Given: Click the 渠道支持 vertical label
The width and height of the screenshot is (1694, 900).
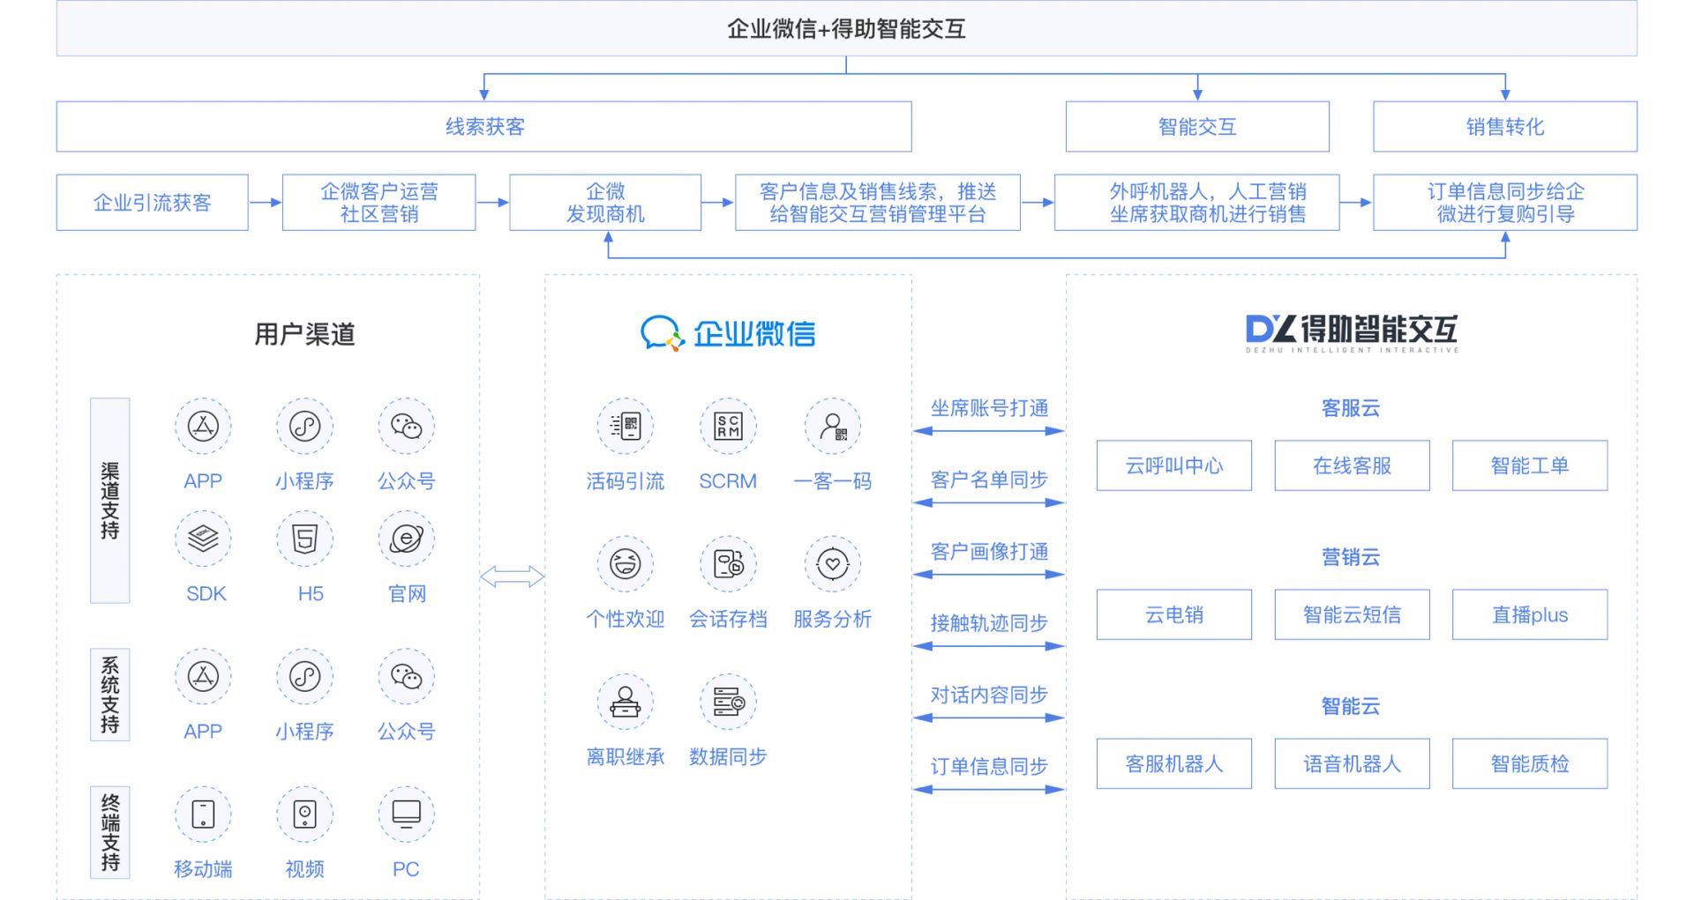Looking at the screenshot, I should coord(110,501).
